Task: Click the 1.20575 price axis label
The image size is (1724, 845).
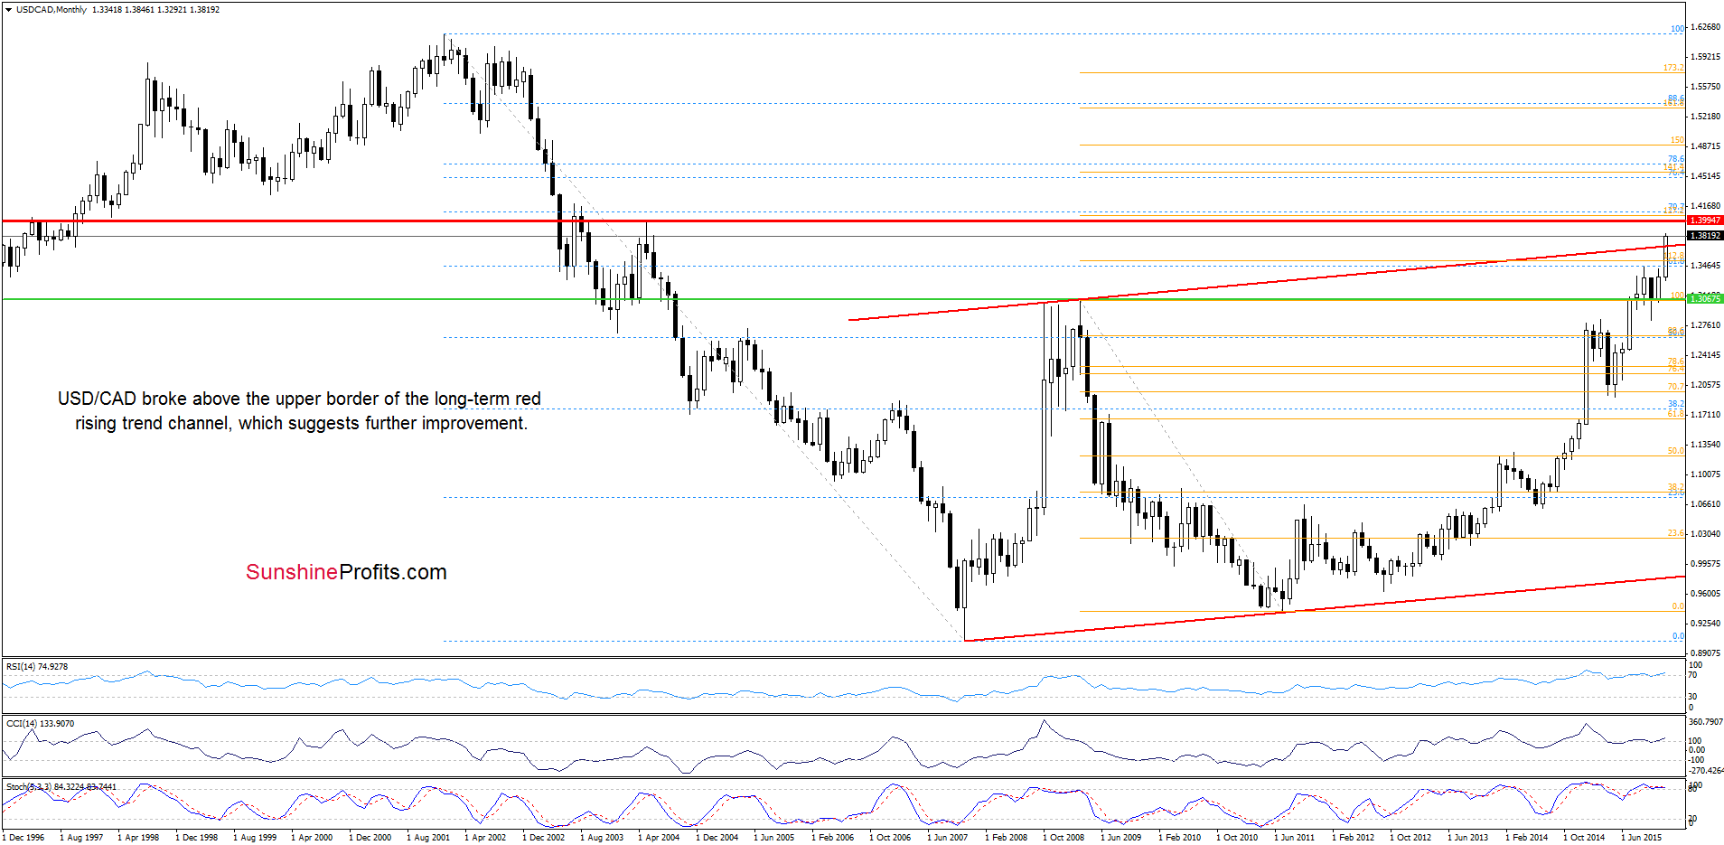Action: 1705,385
